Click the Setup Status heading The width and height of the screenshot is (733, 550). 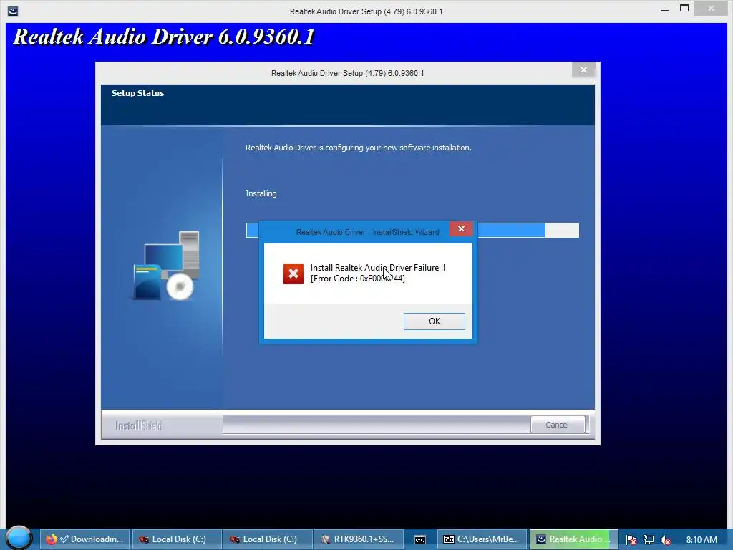[137, 93]
